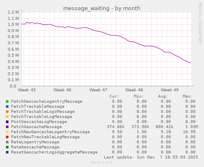This screenshot has width=204, height=167.
Task: Click the navy ResetGeocacherLogsAggregateMessage swatch
Action: (x=7, y=152)
